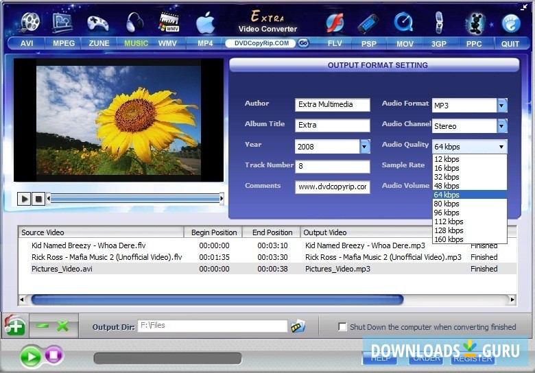The height and width of the screenshot is (373, 535).
Task: Add a video file with green plus
Action: 14,326
